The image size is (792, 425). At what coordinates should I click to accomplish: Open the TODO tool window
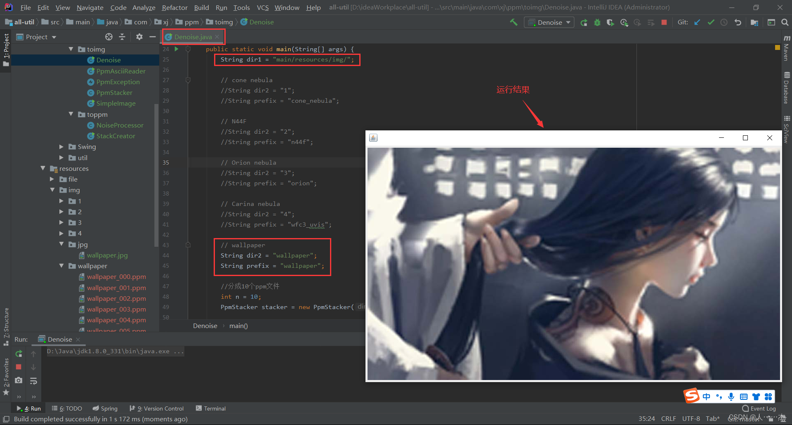[67, 408]
